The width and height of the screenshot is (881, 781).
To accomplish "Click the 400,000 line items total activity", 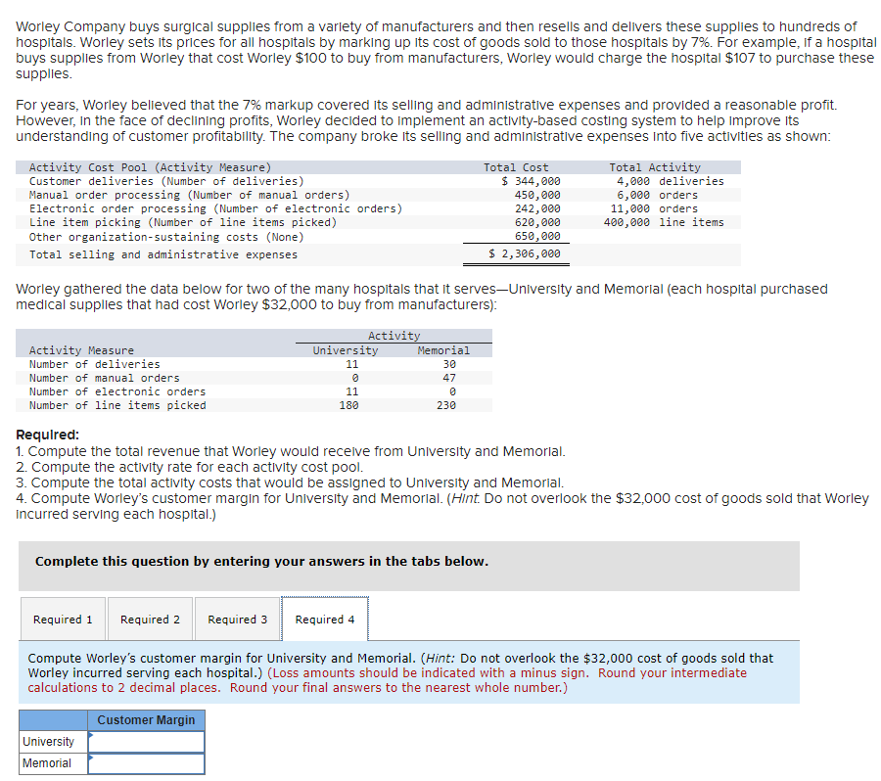I will [664, 222].
